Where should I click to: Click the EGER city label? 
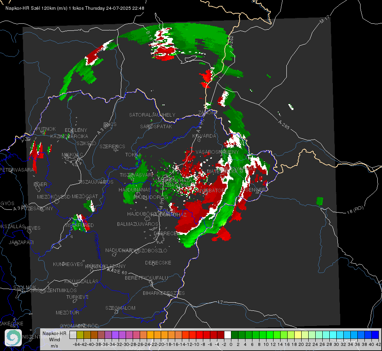40,184
